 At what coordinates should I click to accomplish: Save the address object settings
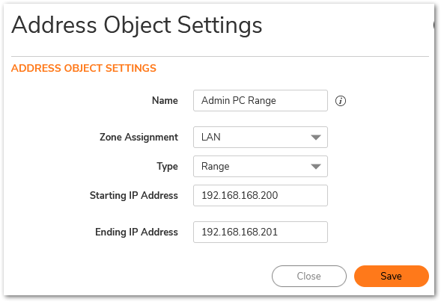[392, 276]
